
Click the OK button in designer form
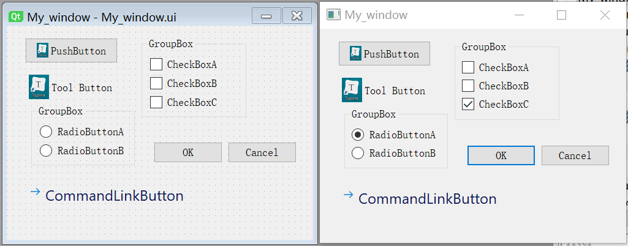pos(188,152)
